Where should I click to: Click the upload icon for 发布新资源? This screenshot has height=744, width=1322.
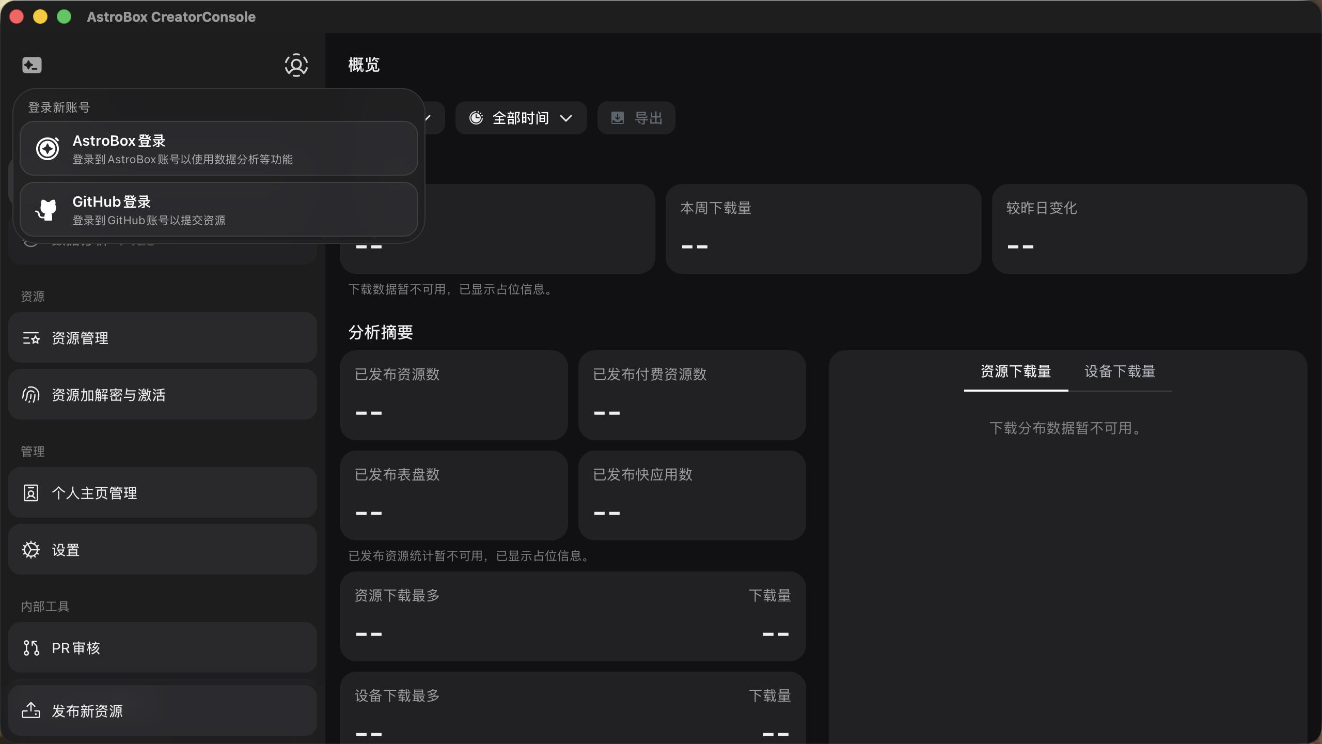click(x=31, y=711)
